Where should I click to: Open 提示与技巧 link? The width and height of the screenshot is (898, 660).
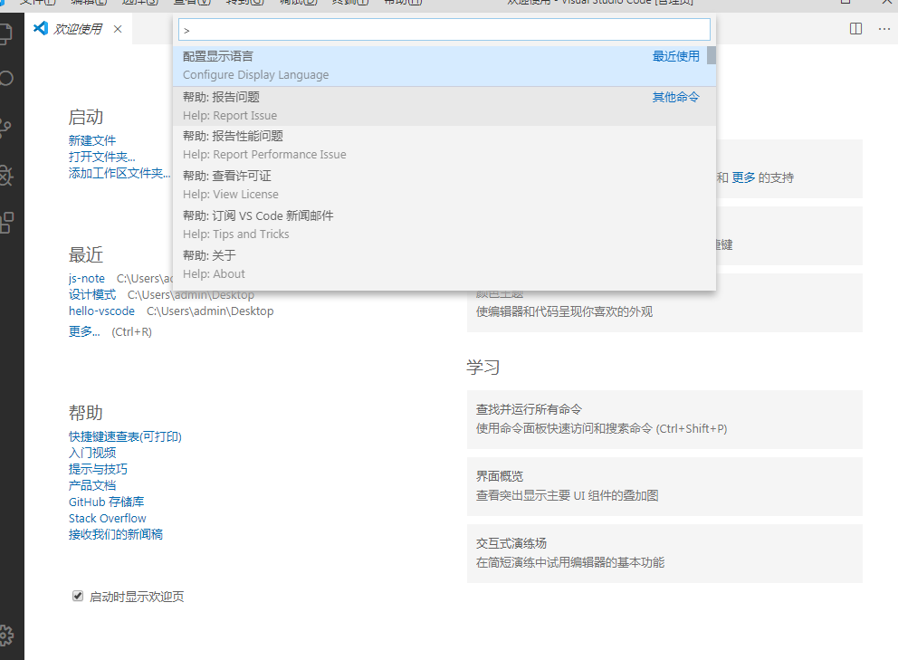98,469
